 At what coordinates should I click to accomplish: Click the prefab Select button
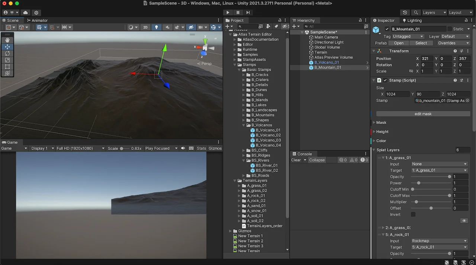coord(421,43)
